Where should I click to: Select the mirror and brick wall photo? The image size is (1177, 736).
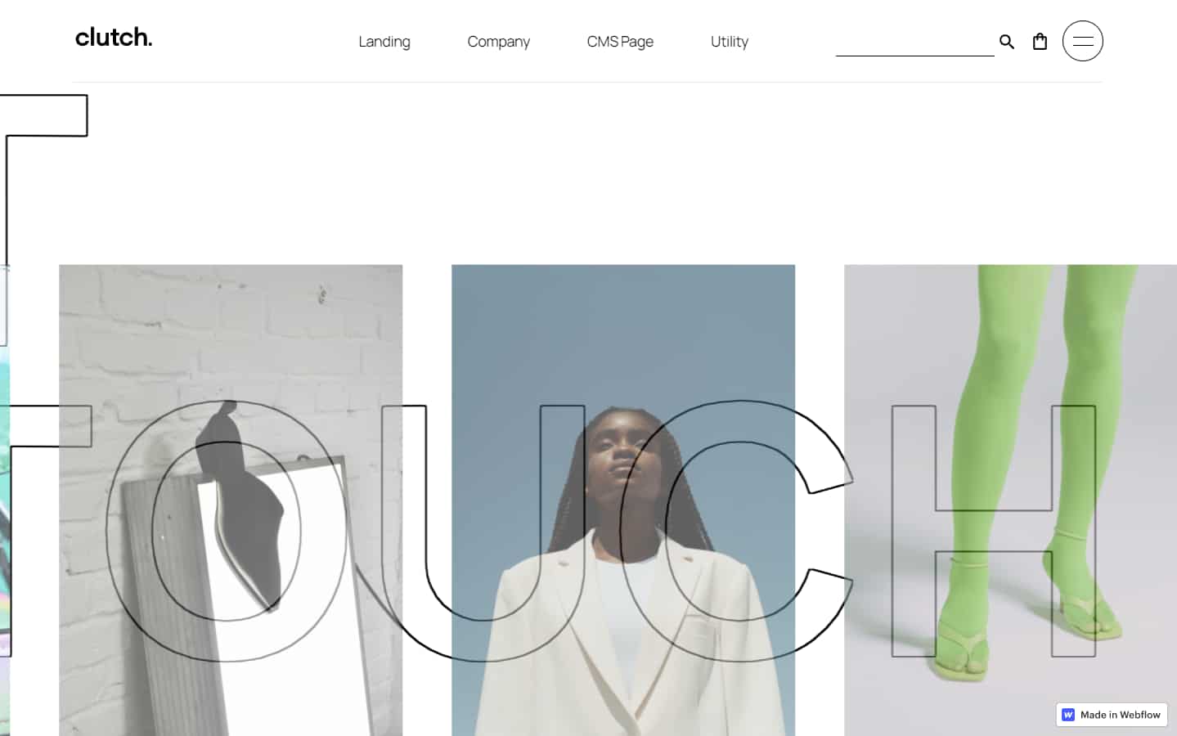point(231,500)
